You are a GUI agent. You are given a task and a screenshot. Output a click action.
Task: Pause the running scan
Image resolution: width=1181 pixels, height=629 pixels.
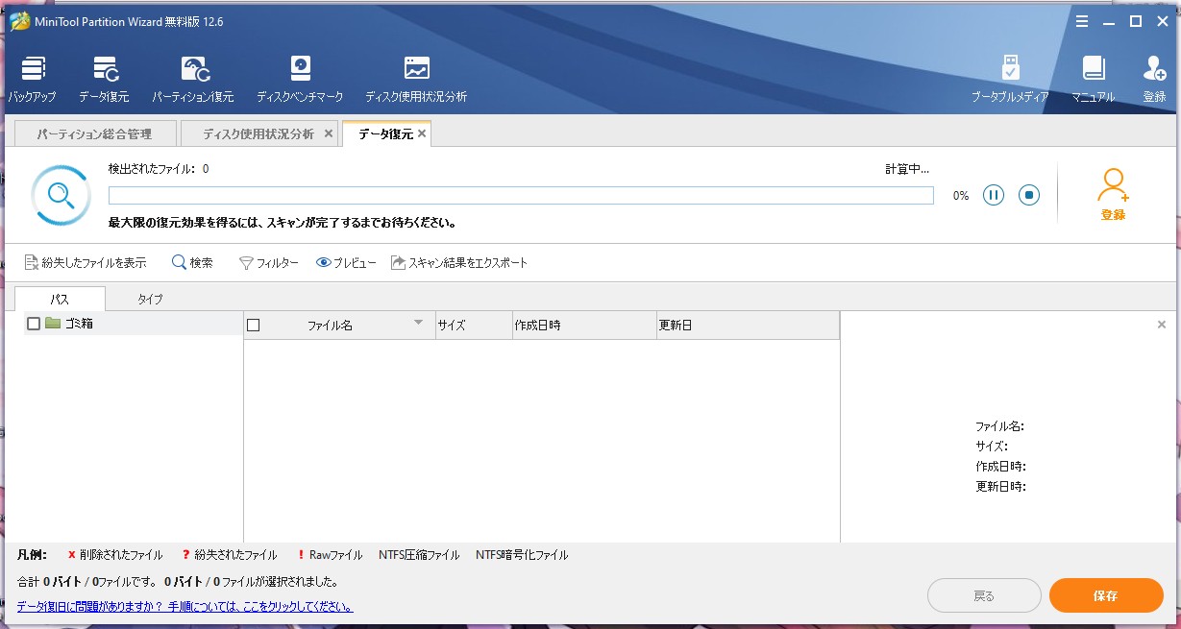994,195
